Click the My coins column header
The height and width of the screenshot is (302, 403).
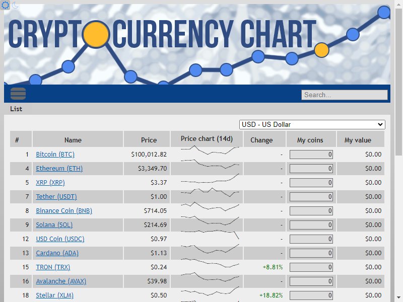[x=311, y=140]
